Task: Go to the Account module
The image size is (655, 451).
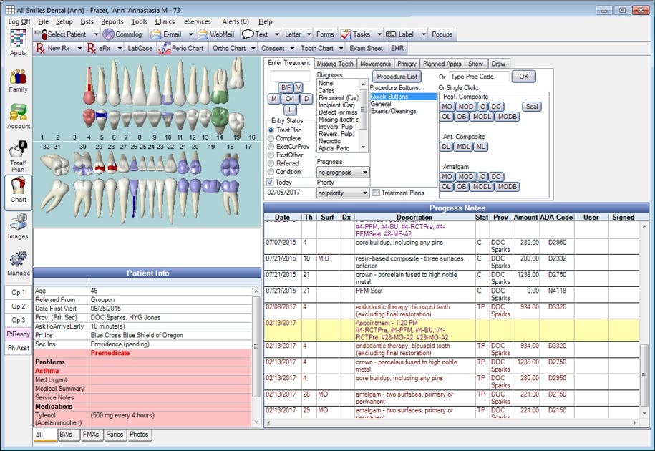Action: [x=18, y=117]
